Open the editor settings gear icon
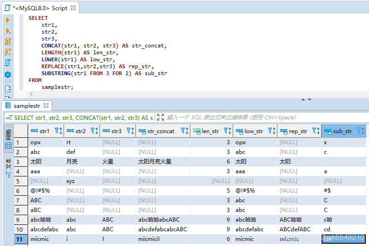 [x=8, y=75]
